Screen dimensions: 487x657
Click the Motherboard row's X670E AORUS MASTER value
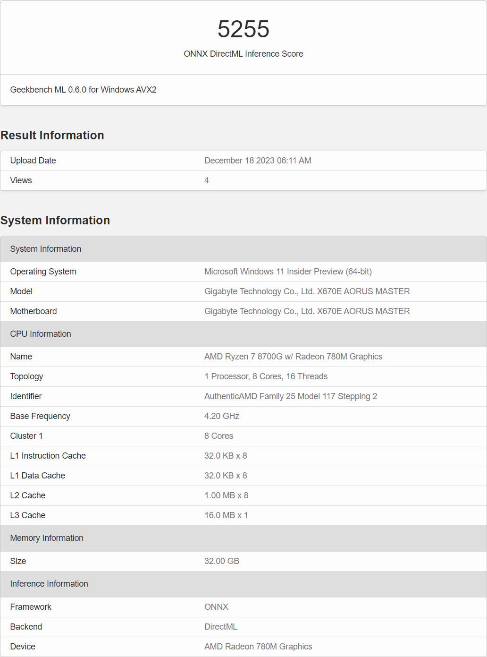click(x=307, y=311)
